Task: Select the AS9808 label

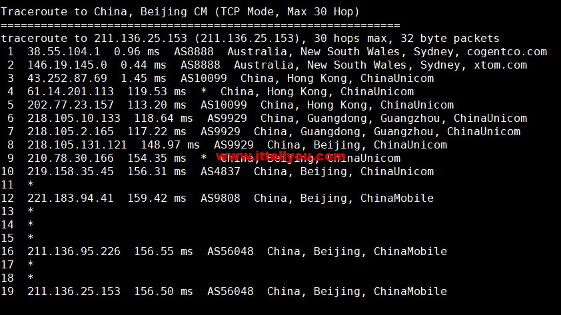Action: (221, 198)
